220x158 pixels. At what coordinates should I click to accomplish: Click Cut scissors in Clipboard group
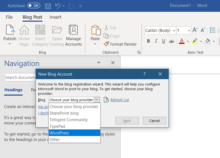[110, 27]
